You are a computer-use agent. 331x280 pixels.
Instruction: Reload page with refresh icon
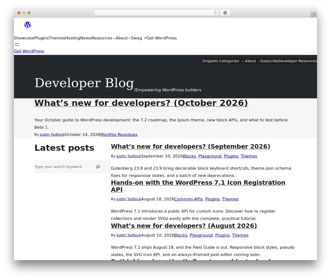click(215, 13)
